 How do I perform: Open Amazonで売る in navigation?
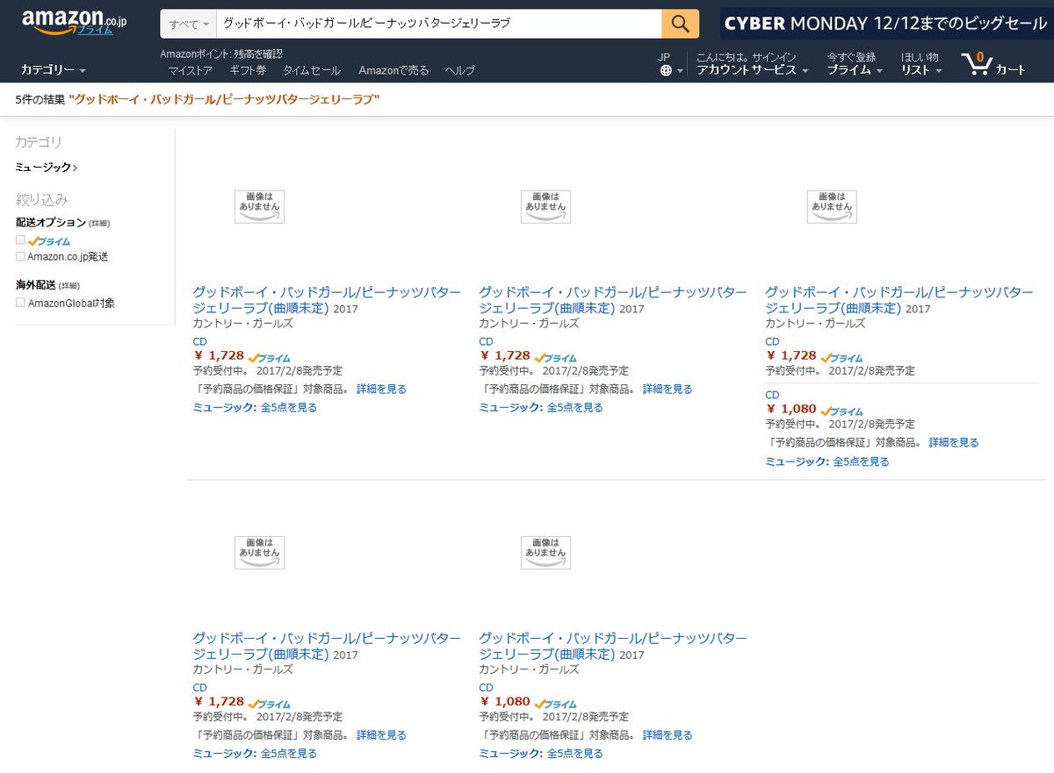(x=393, y=70)
